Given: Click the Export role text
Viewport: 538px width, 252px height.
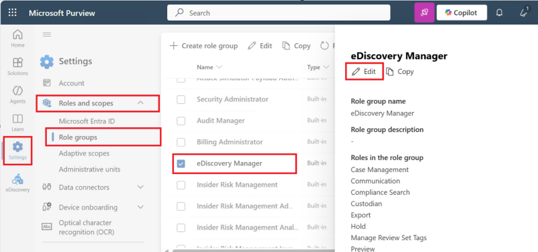Looking at the screenshot, I should pyautogui.click(x=361, y=215).
